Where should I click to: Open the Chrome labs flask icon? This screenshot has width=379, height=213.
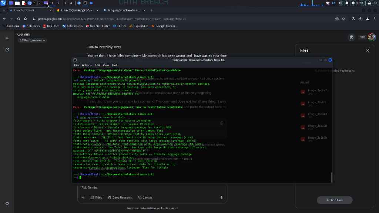pos(353,19)
